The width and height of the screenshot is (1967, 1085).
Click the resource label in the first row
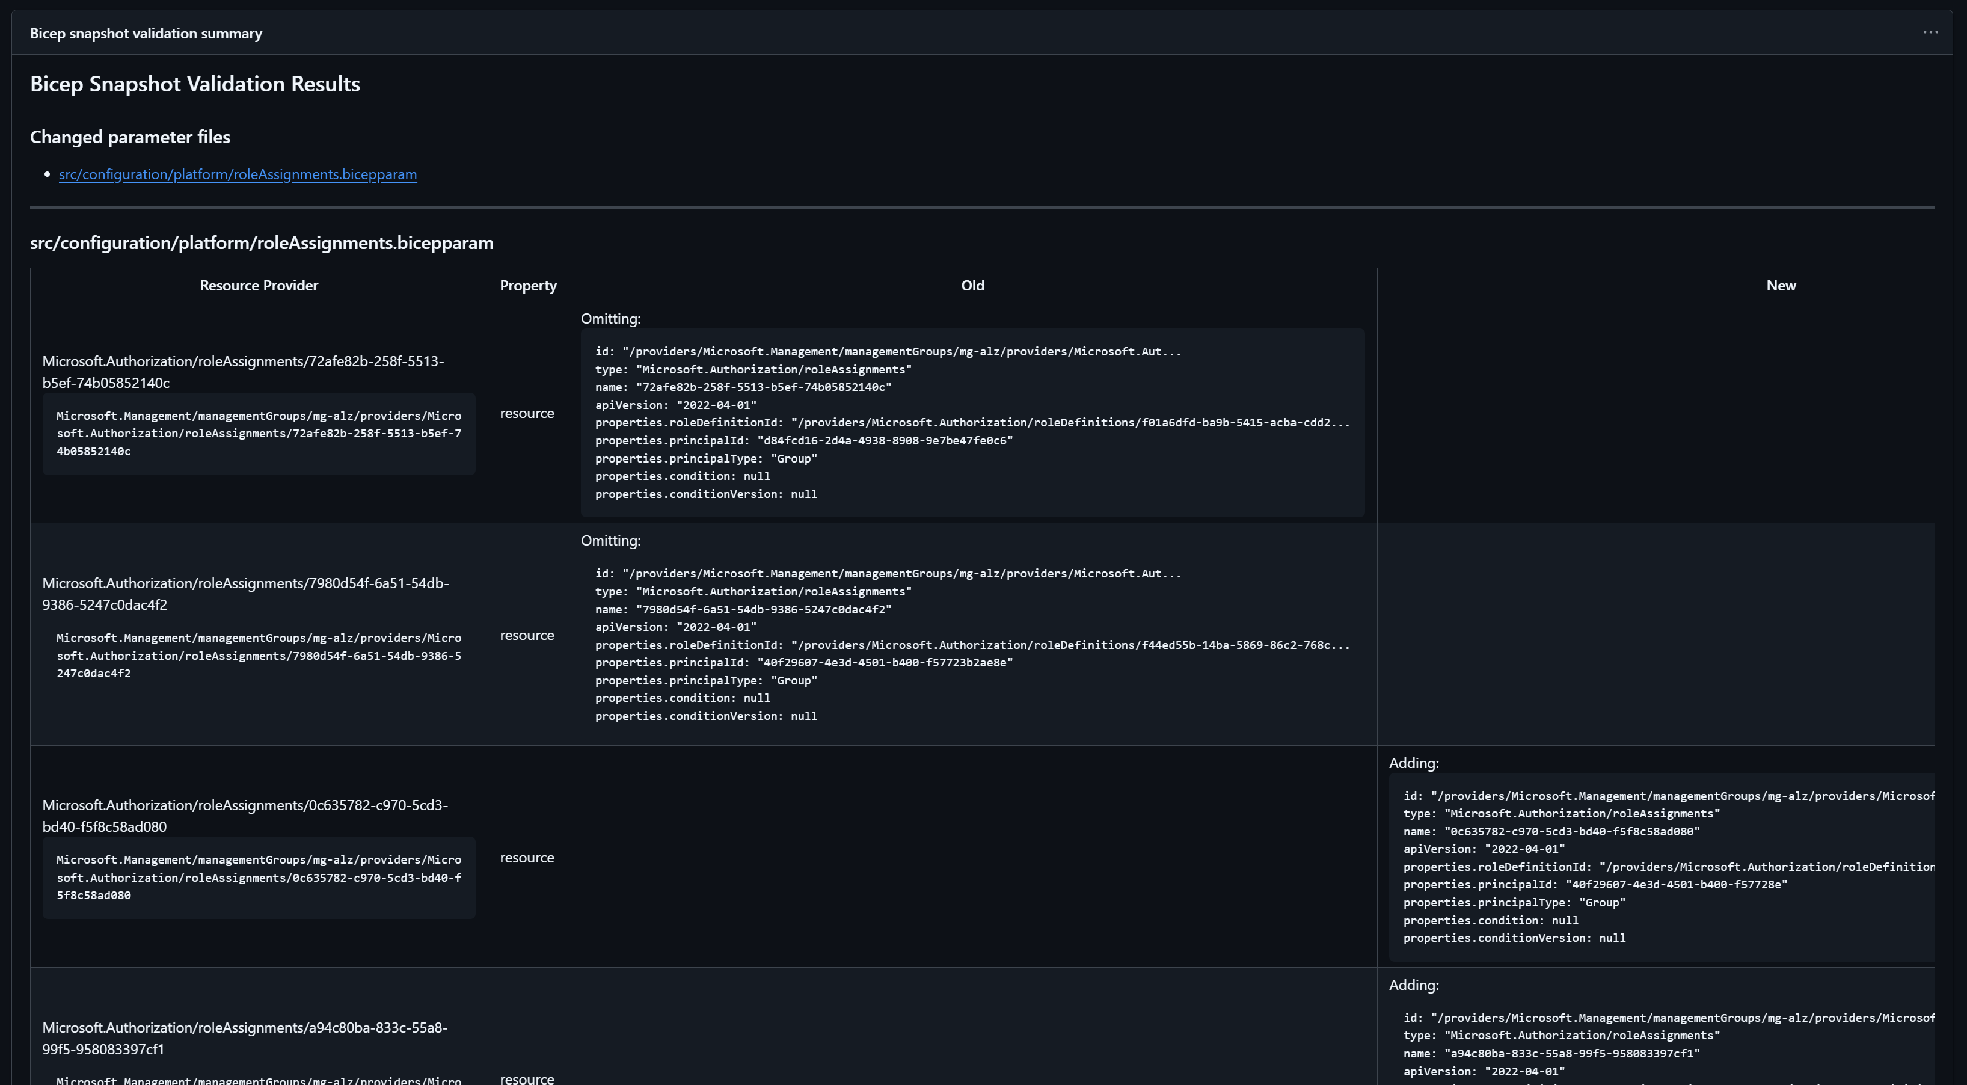(x=527, y=413)
